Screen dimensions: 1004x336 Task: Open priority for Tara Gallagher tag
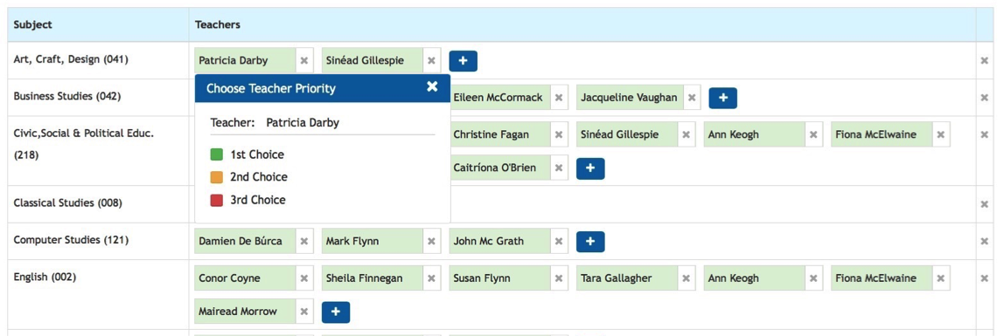627,278
